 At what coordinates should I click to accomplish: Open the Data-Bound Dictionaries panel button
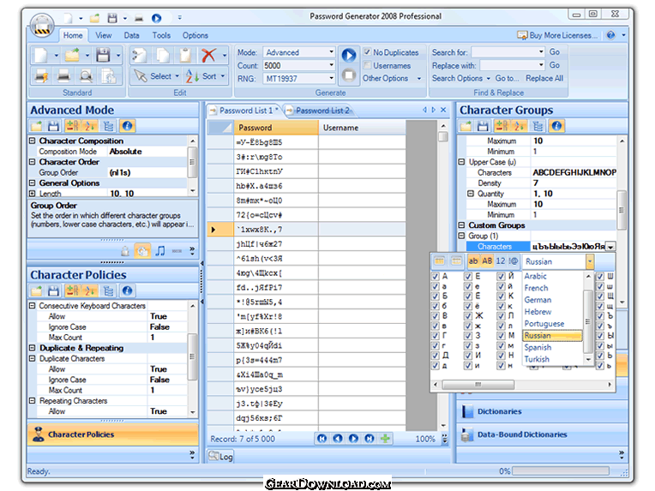(542, 434)
